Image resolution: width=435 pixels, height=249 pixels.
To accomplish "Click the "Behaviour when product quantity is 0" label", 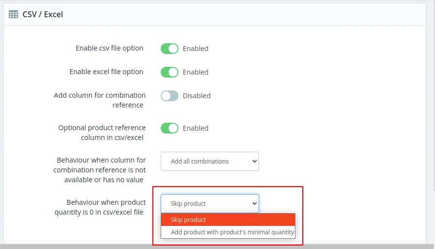I will point(100,207).
